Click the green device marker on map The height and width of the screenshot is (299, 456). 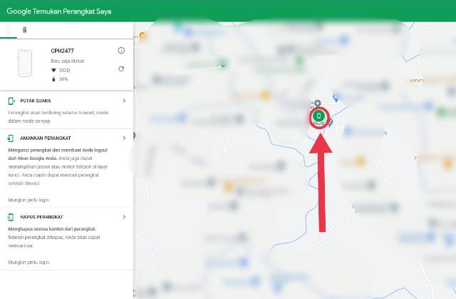[x=318, y=116]
